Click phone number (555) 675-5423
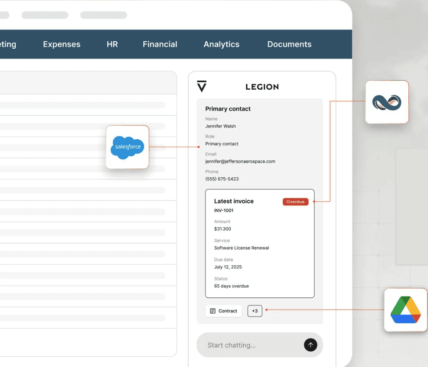Screen dimensions: 428x367 [222, 179]
